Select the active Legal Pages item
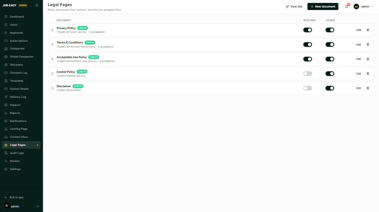The width and height of the screenshot is (379, 212). coord(21,145)
